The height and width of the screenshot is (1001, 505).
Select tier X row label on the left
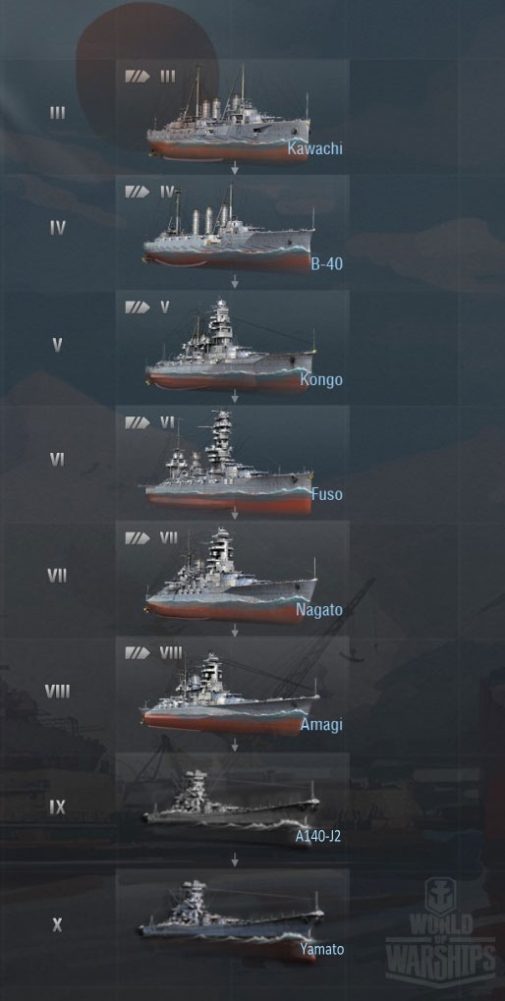[x=57, y=924]
